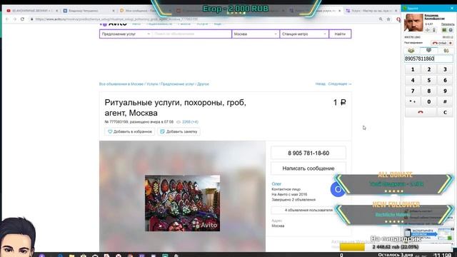Go back to the previous browser page
The width and height of the screenshot is (457, 257).
(7, 19)
